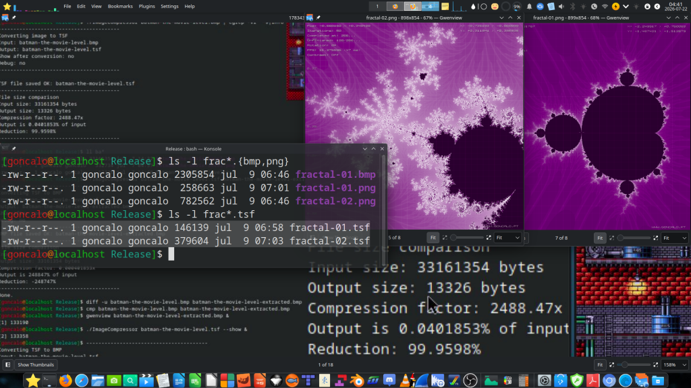Open the Wi-Fi network tray icon
691x388 pixels.
click(x=605, y=7)
